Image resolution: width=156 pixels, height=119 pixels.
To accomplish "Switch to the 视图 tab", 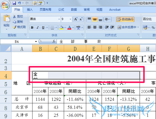I will [x=99, y=10].
